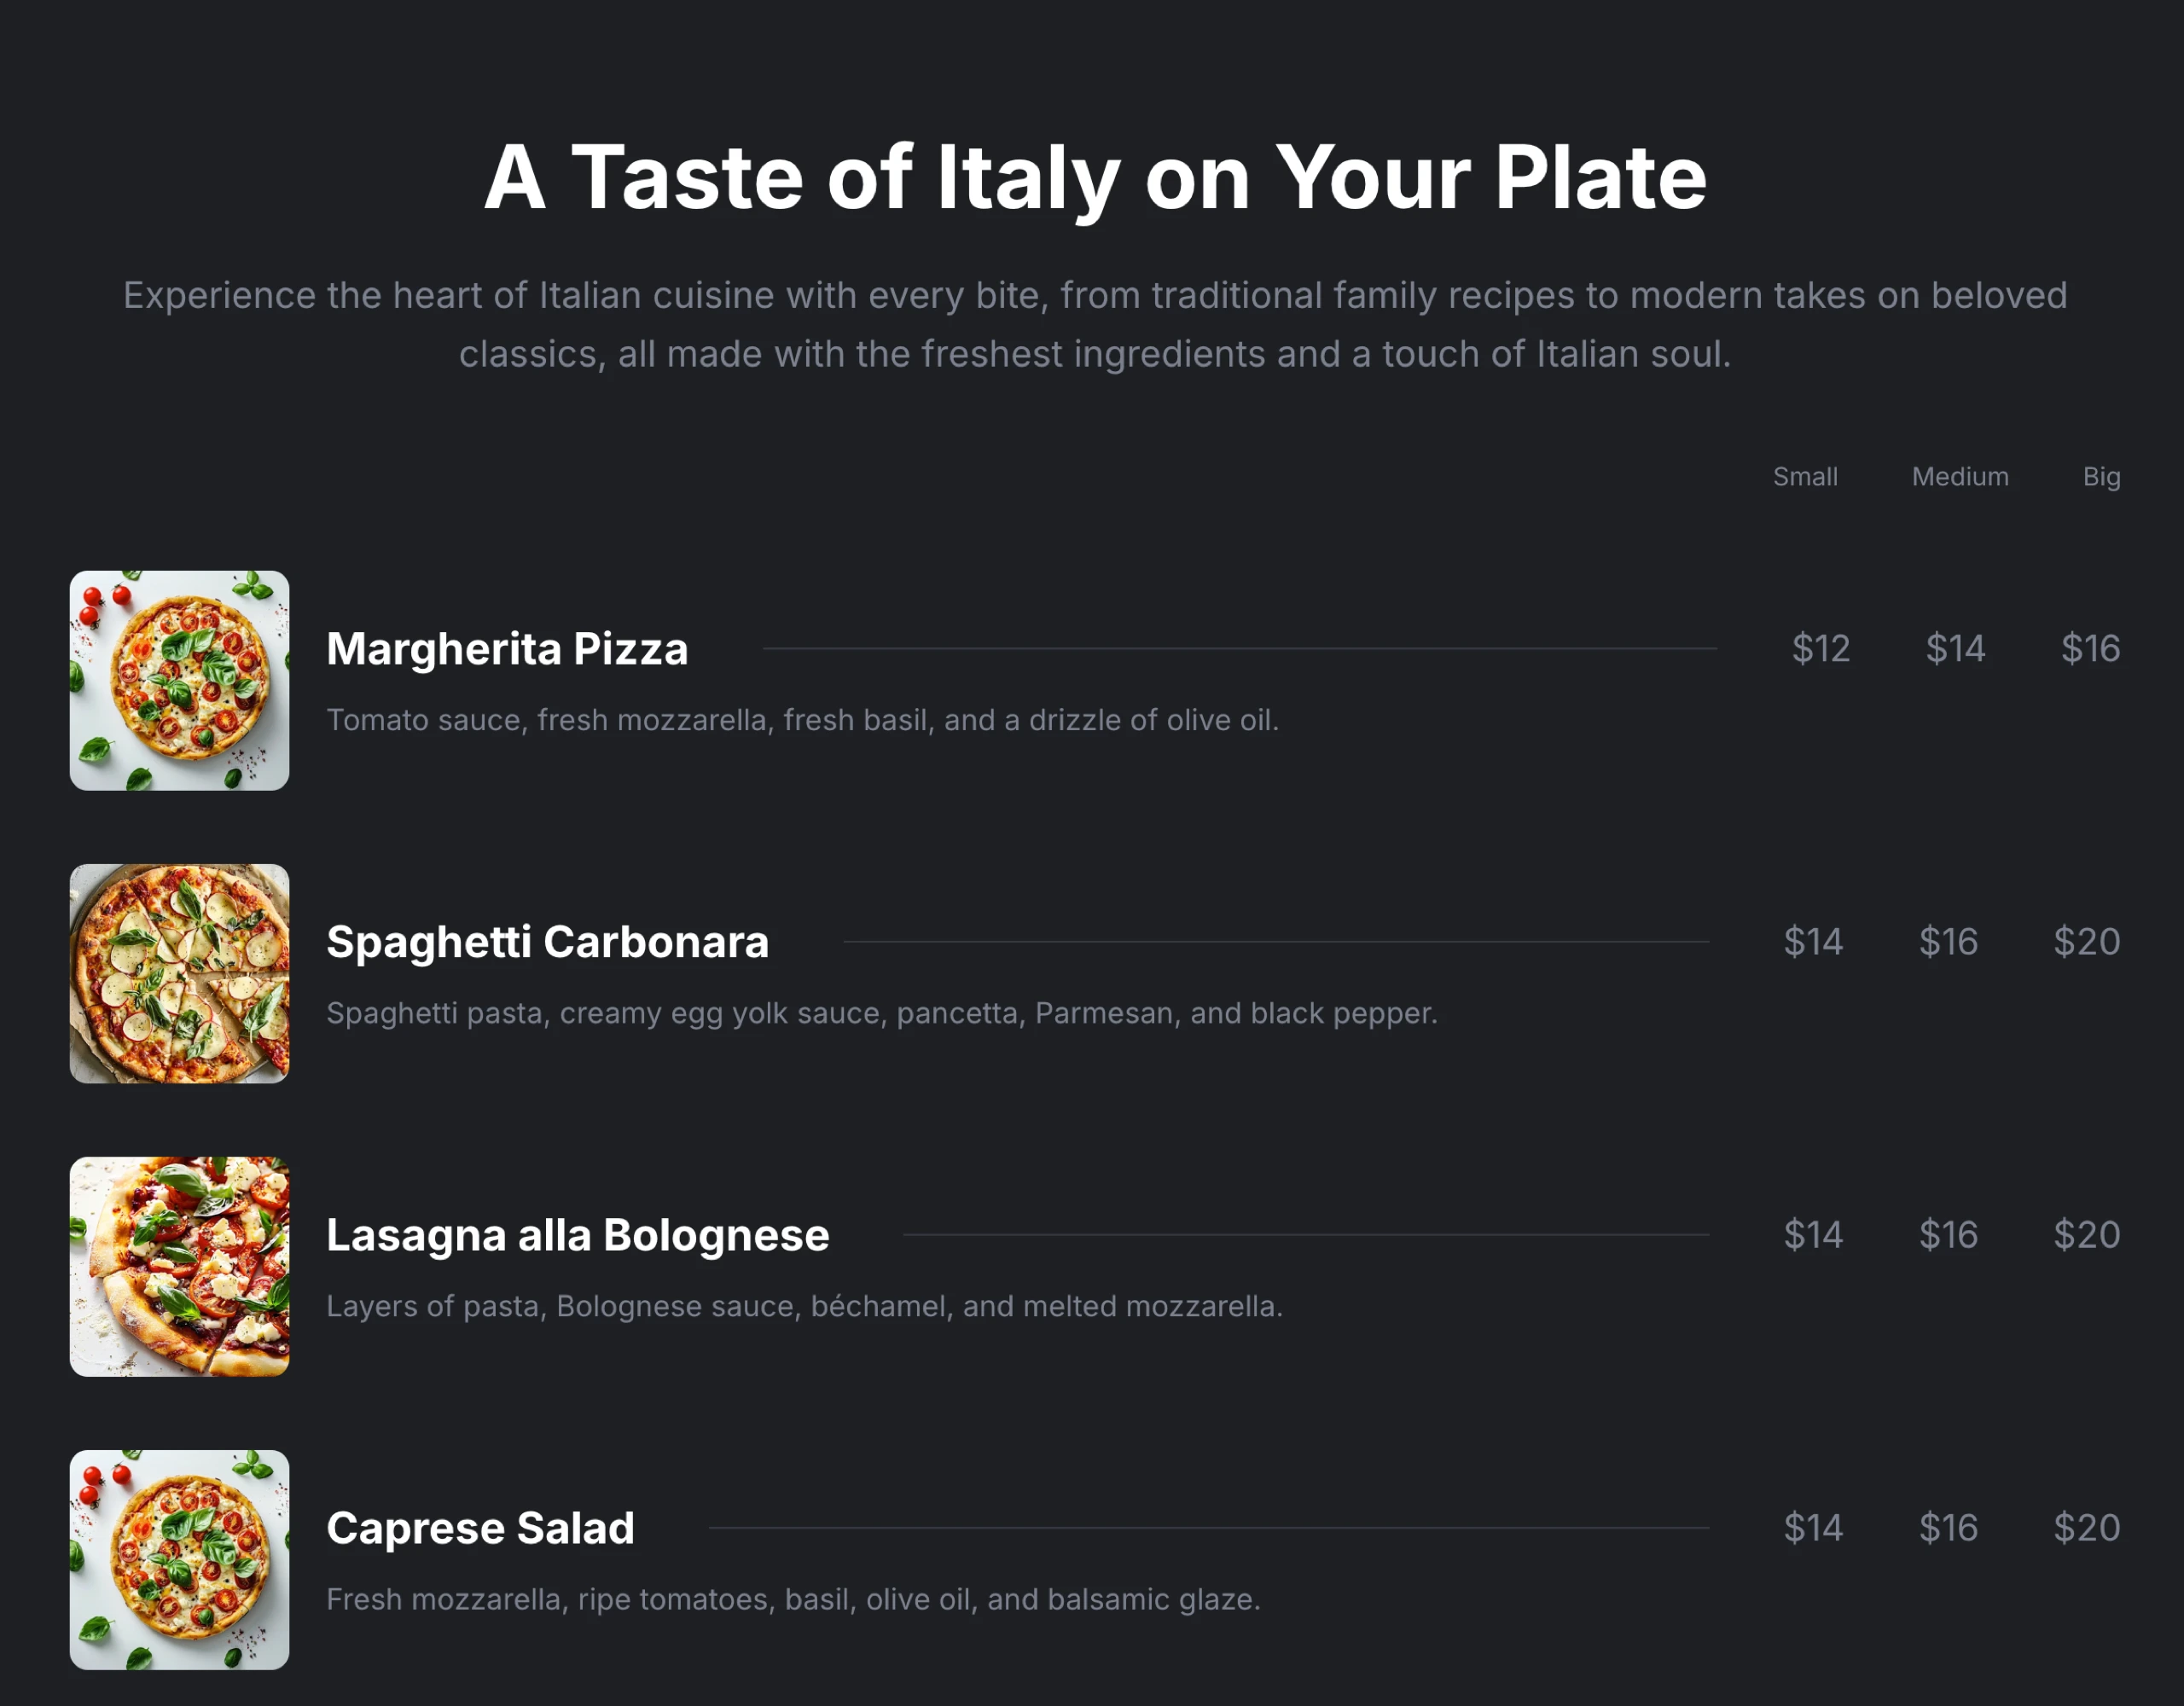The width and height of the screenshot is (2184, 1706).
Task: Select the Lasagna alla Bolognese picture
Action: pos(179,1266)
